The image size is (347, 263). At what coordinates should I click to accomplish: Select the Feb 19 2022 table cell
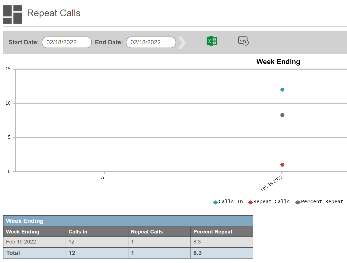[35, 242]
